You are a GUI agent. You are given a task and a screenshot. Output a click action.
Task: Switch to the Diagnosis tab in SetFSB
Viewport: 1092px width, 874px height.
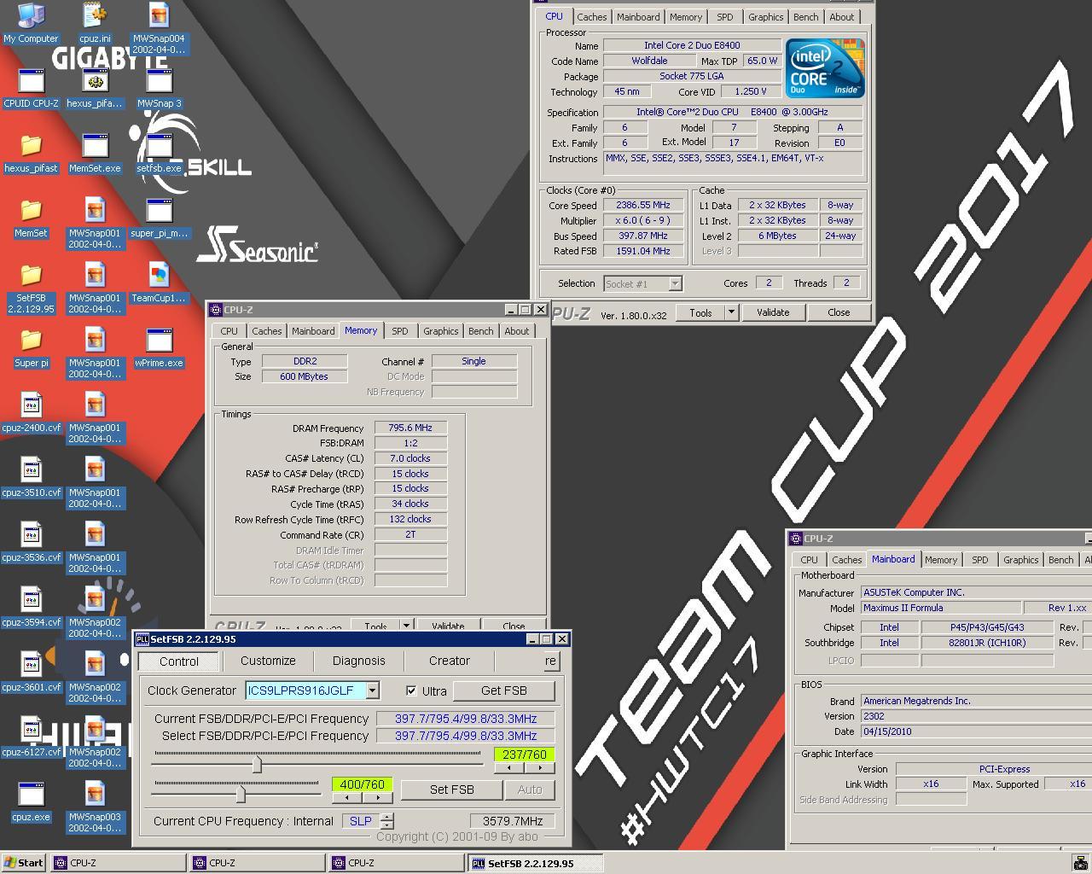(359, 661)
